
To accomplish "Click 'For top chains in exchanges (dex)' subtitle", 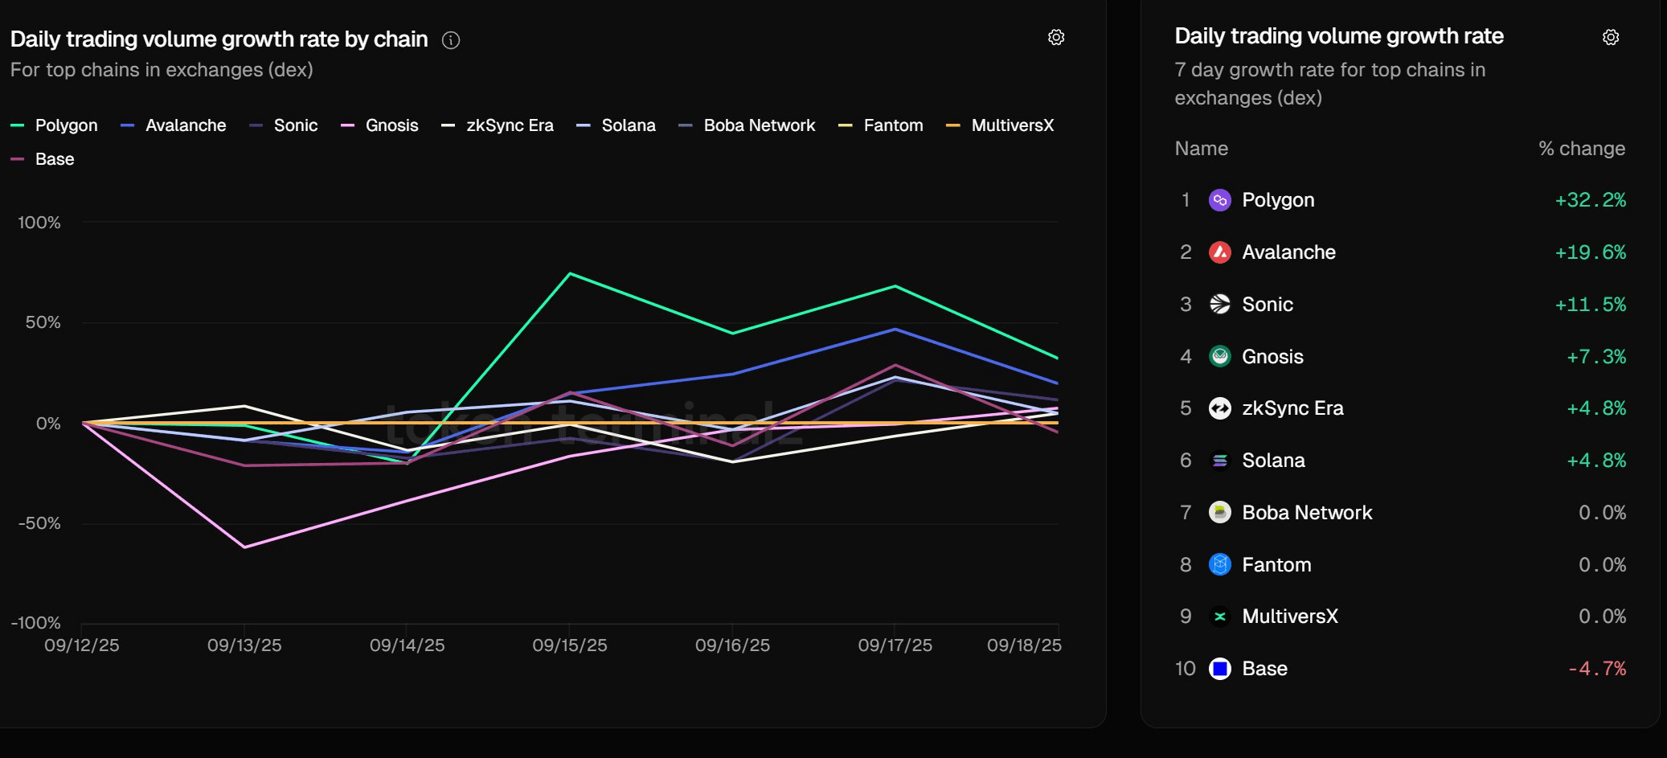I will coord(162,70).
